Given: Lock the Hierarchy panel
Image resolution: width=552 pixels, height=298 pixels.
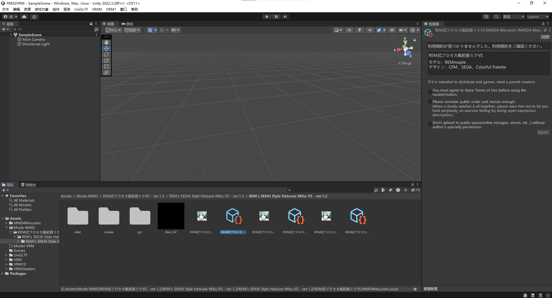Looking at the screenshot, I should (91, 24).
